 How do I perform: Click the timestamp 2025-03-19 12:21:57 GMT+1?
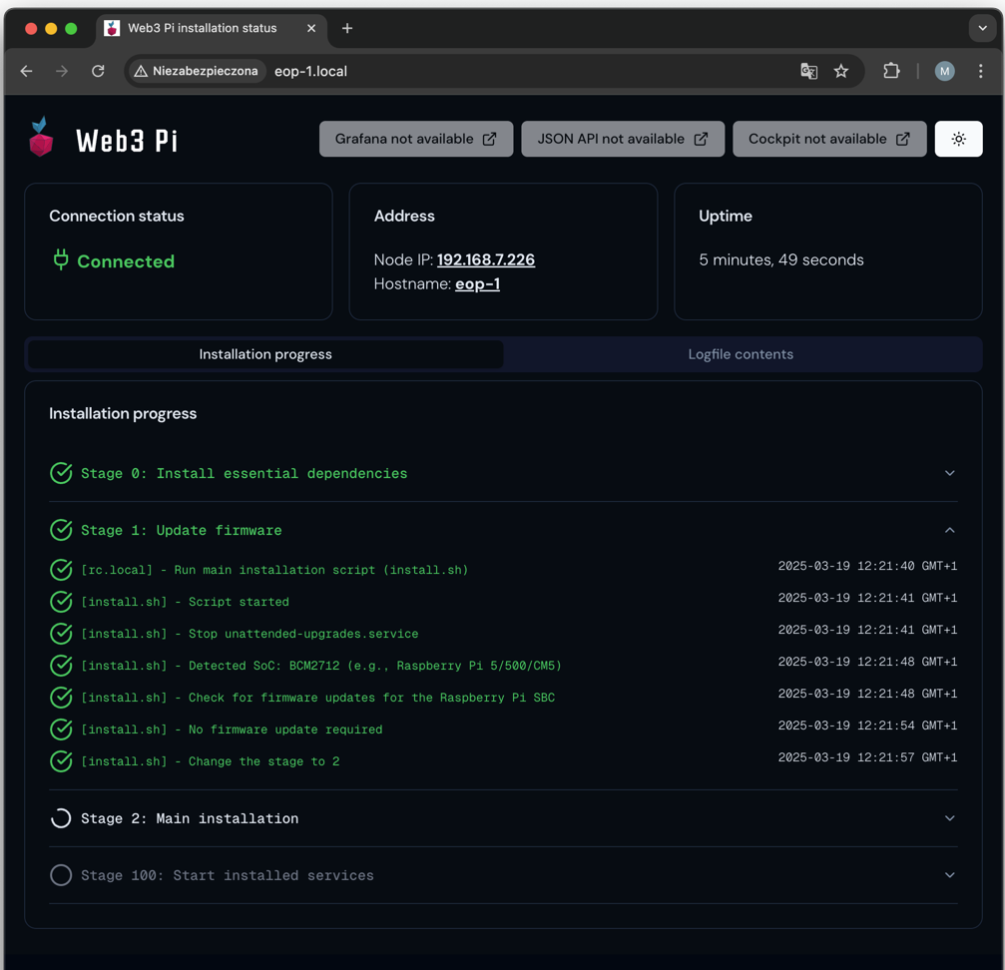point(867,757)
